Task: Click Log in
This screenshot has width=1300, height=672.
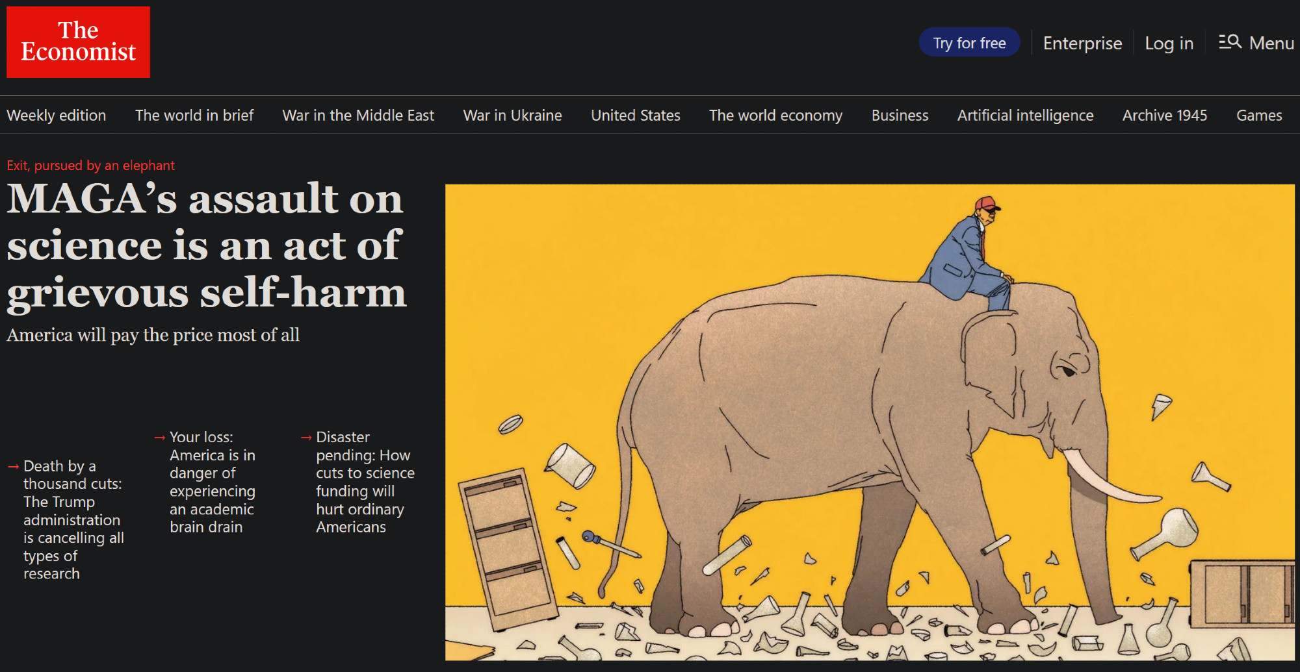Action: point(1169,43)
